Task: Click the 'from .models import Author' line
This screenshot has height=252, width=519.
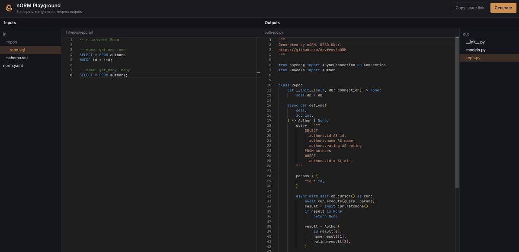Action: pos(307,70)
